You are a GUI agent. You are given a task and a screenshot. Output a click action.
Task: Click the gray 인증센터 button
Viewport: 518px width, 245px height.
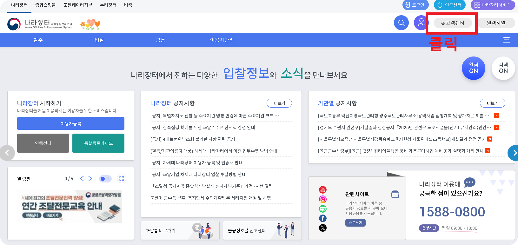point(43,143)
